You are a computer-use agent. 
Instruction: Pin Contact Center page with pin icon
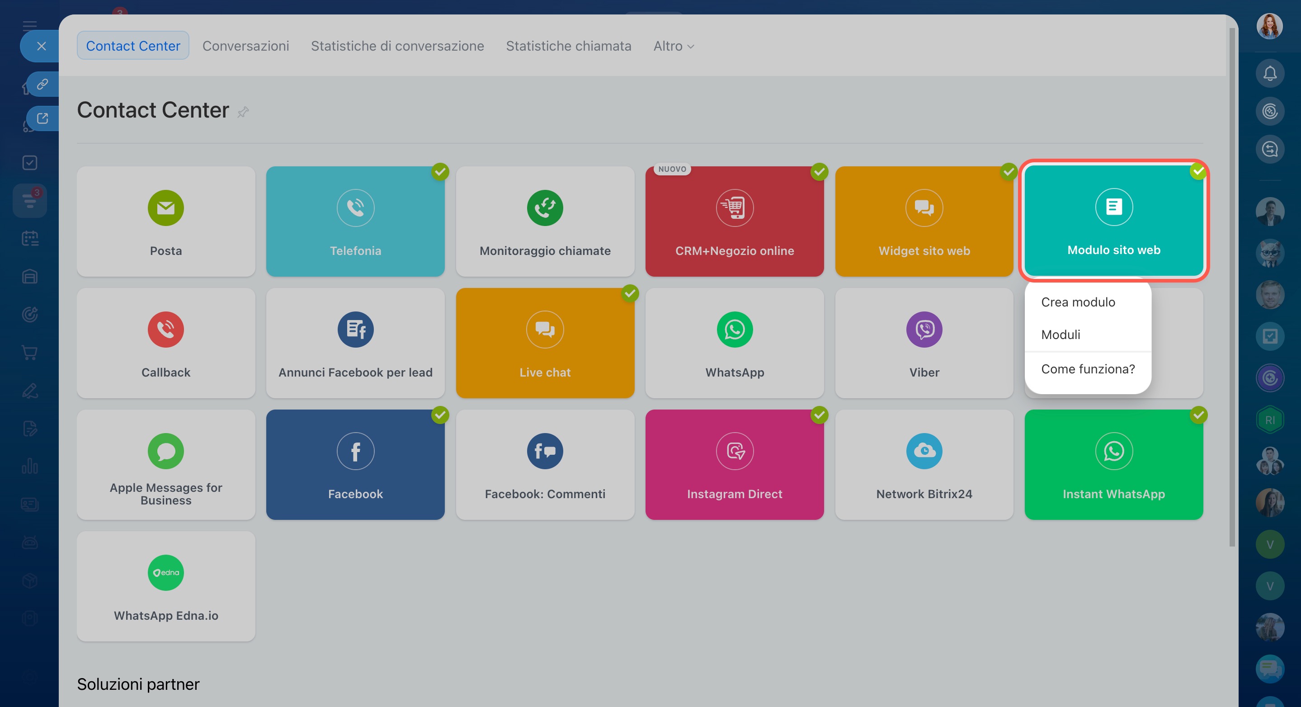click(243, 112)
